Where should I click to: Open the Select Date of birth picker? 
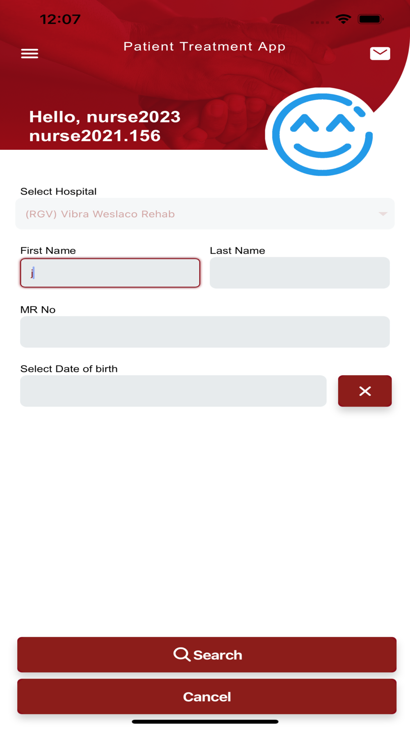[173, 391]
